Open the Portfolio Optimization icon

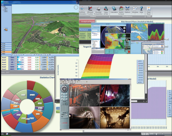click(x=82, y=10)
